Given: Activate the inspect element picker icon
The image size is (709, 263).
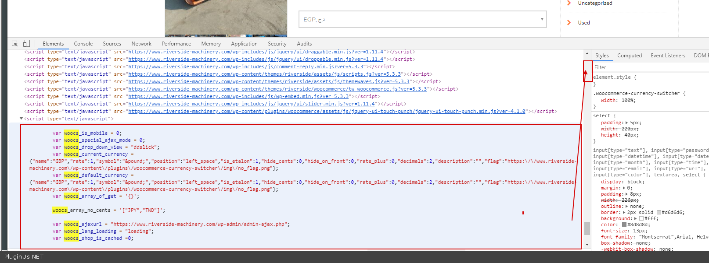Looking at the screenshot, I should tap(14, 43).
